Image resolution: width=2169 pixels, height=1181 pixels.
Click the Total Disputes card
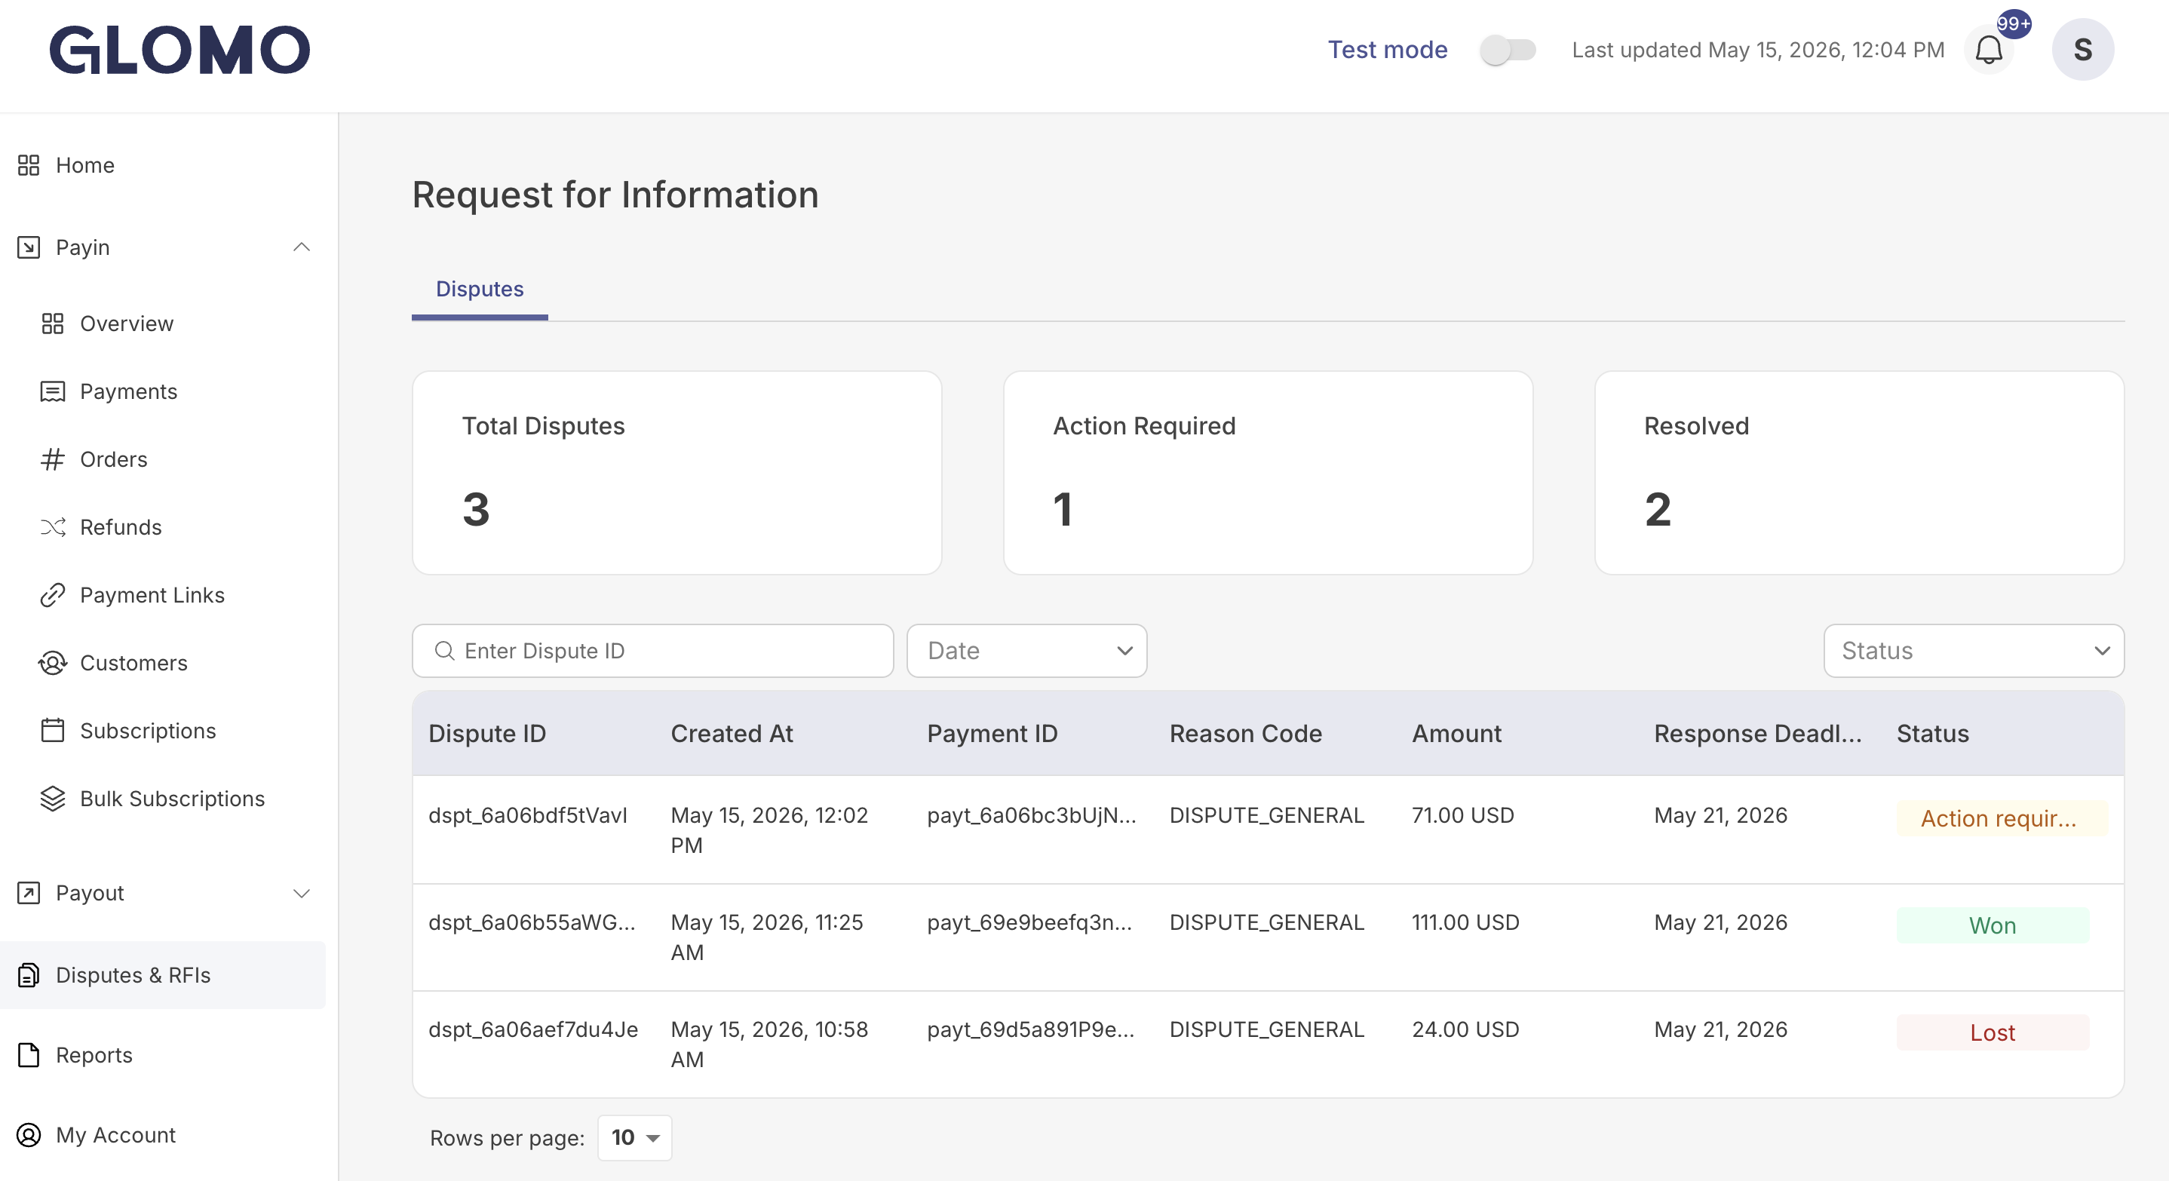coord(677,473)
